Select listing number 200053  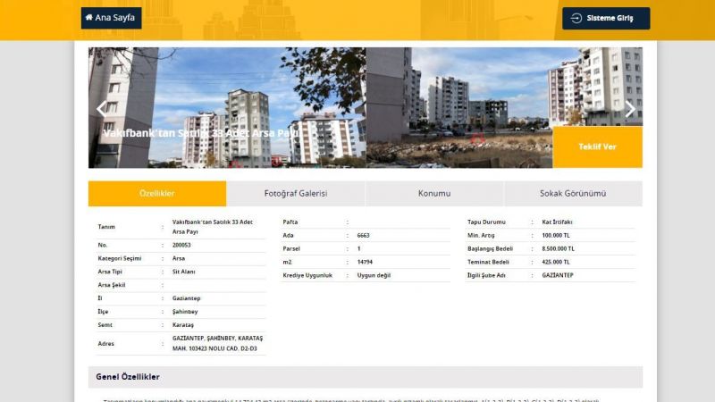(x=181, y=245)
